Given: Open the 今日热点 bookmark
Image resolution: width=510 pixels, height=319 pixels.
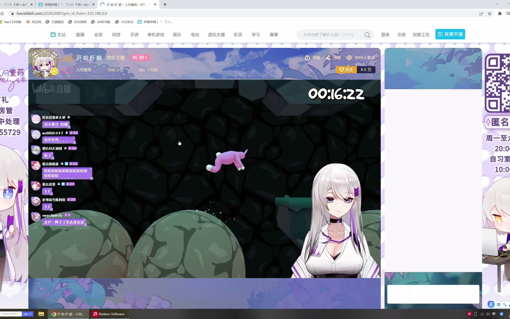Looking at the screenshot, I should pos(124,22).
